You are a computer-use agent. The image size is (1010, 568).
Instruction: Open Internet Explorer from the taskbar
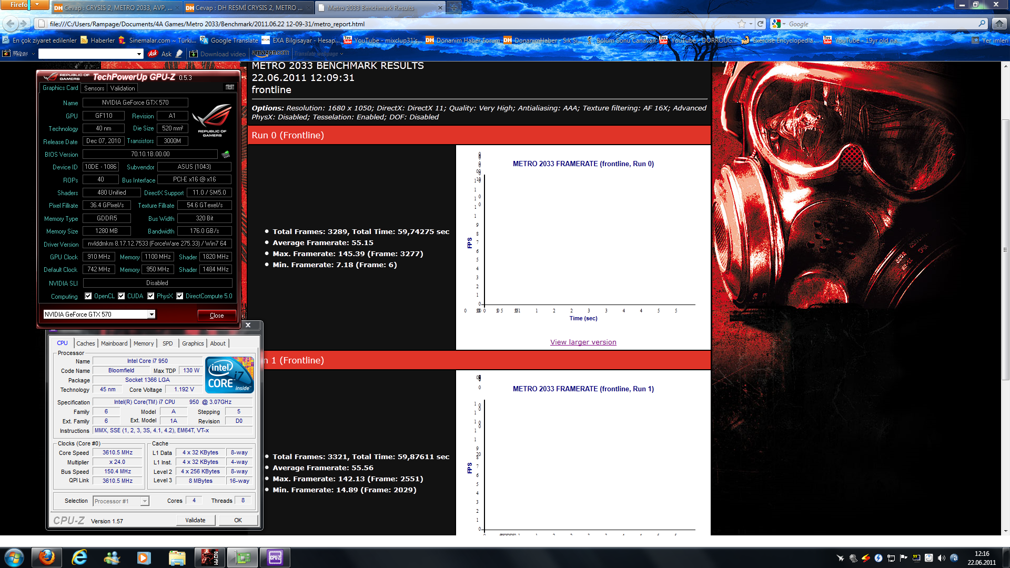coord(79,557)
